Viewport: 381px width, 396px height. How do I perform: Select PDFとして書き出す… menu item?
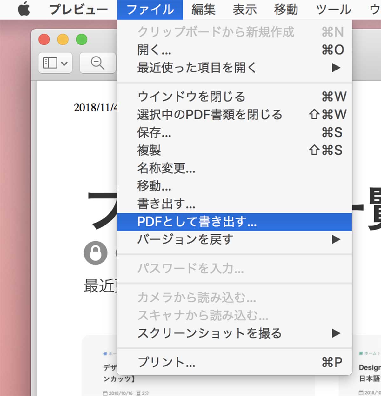(235, 222)
